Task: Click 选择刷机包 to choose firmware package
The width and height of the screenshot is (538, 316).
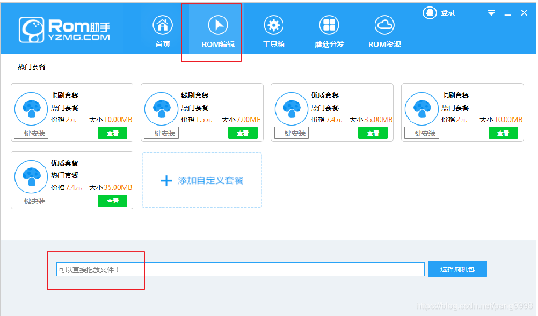Action: (457, 269)
